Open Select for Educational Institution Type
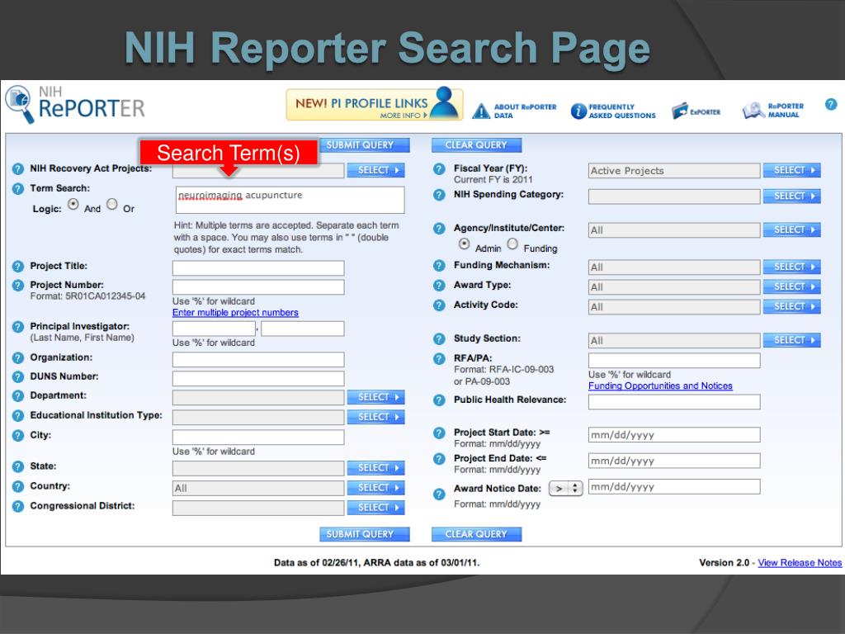The image size is (845, 634). click(375, 417)
